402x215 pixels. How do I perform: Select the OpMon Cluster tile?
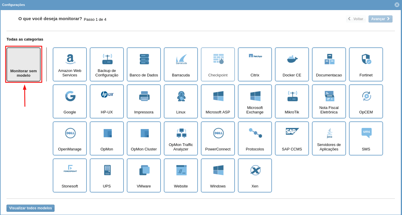coord(144,138)
